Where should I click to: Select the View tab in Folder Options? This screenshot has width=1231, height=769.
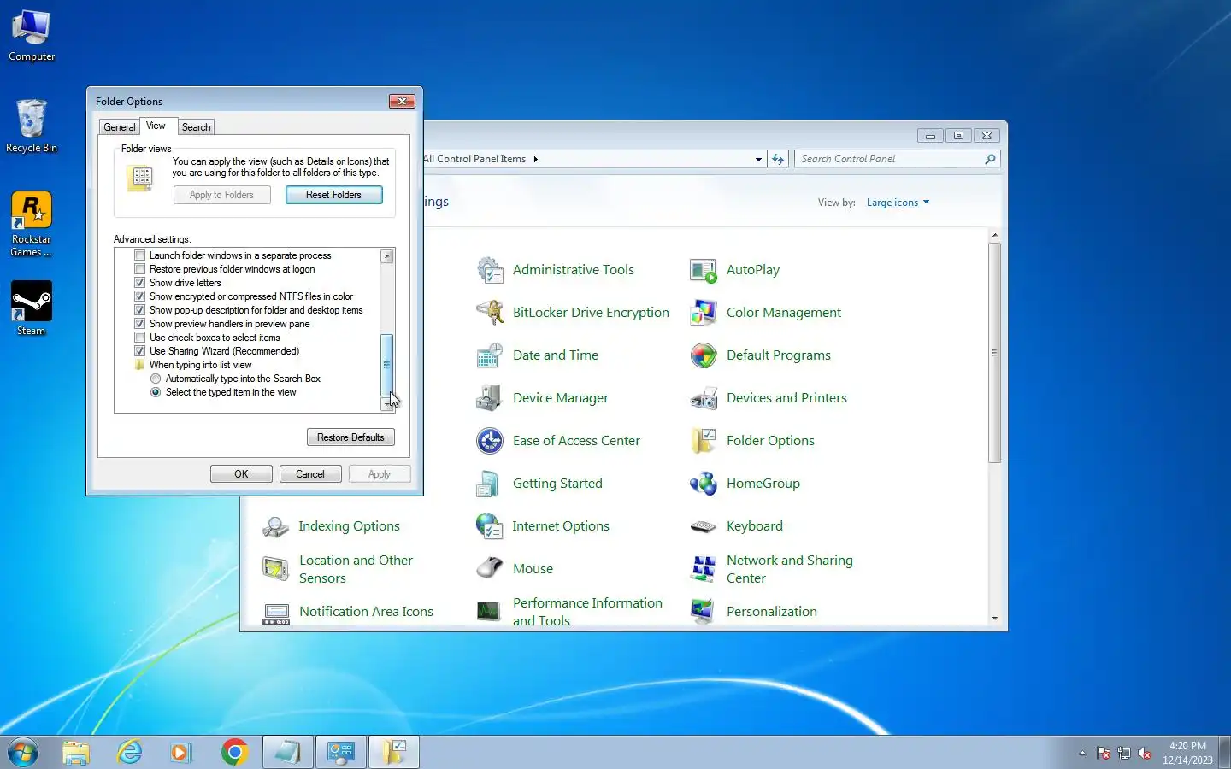coord(156,126)
